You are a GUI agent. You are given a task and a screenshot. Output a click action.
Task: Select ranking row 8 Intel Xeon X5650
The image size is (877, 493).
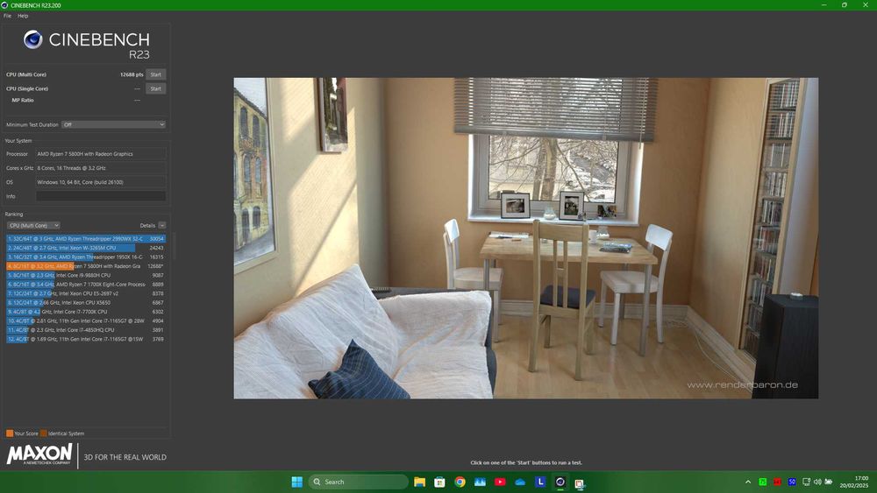(86, 303)
